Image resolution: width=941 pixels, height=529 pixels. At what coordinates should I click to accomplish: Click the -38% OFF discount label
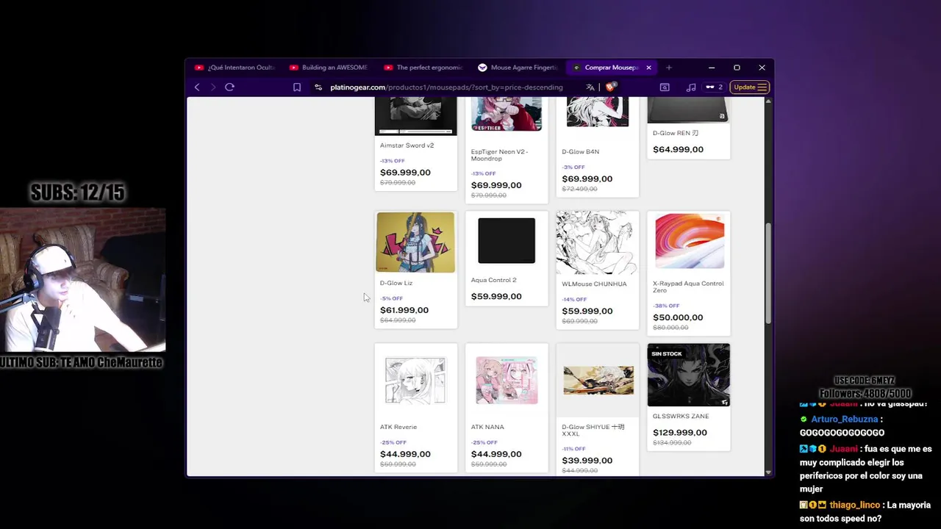point(666,306)
